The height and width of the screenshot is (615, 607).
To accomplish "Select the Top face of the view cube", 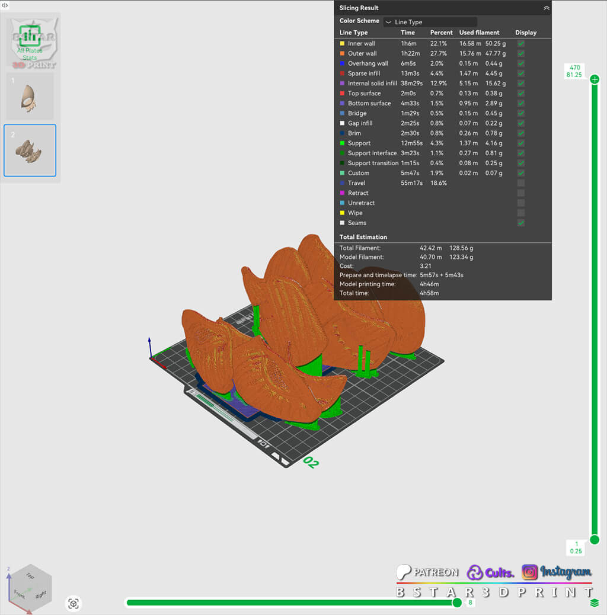I will 30,576.
